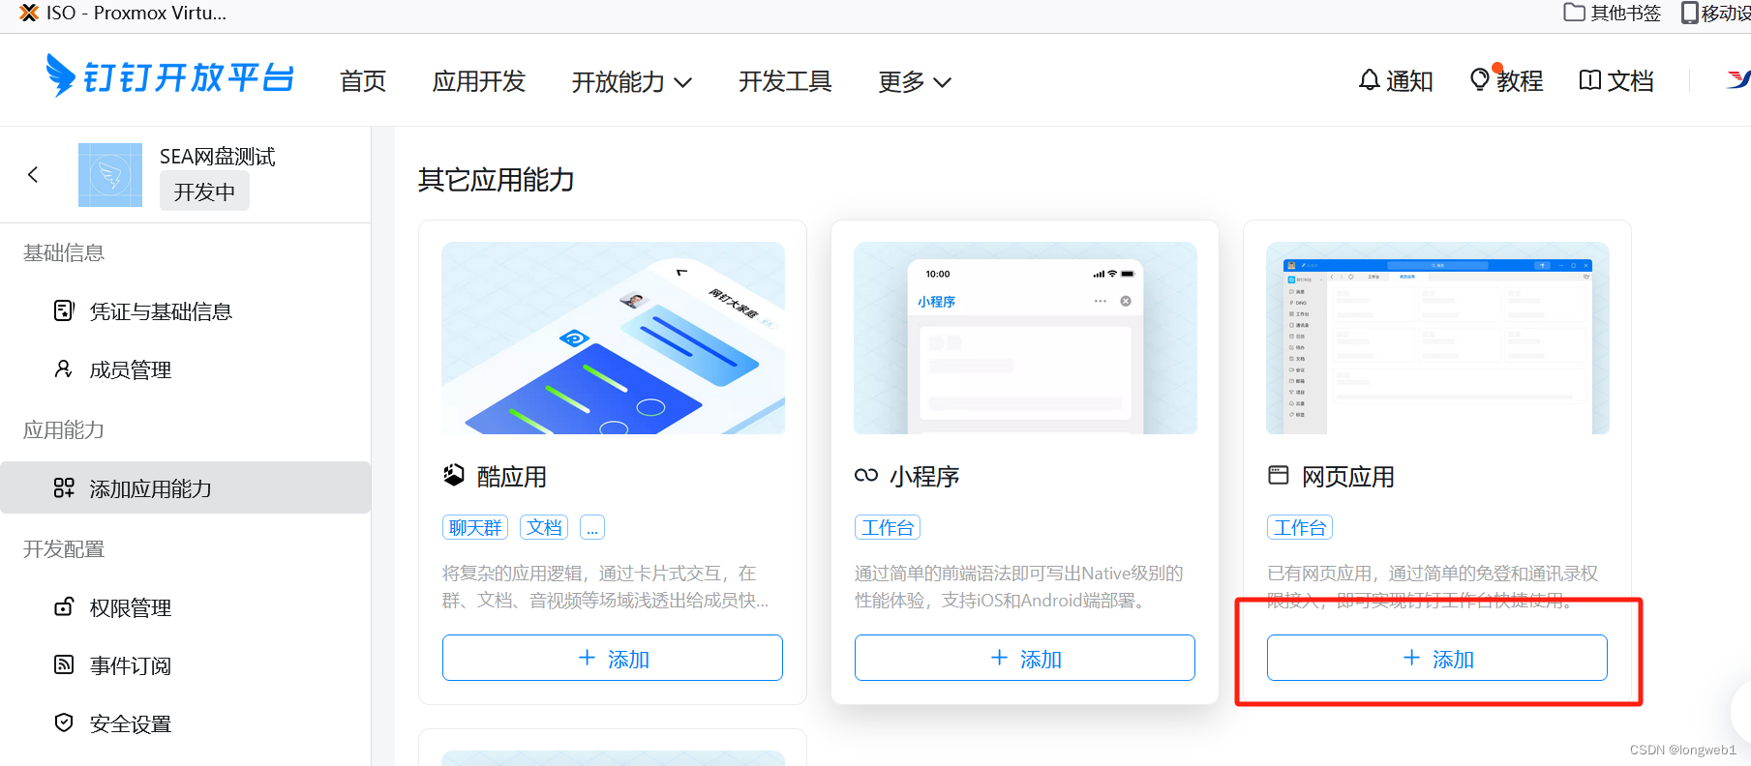
Task: Open the 首页 navigation item
Action: pyautogui.click(x=363, y=81)
